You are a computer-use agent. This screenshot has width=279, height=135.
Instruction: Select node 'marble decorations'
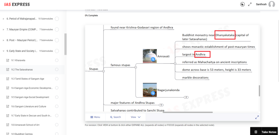pos(195,78)
